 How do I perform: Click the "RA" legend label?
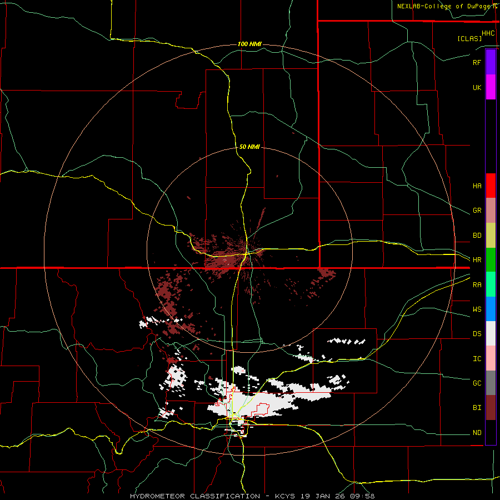[x=477, y=285]
